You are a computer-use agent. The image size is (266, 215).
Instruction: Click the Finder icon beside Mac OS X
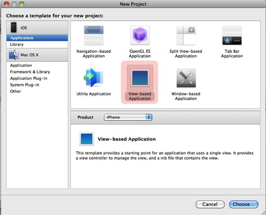pyautogui.click(x=14, y=55)
